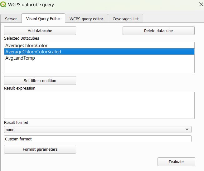Open Set filter condition

[40, 81]
